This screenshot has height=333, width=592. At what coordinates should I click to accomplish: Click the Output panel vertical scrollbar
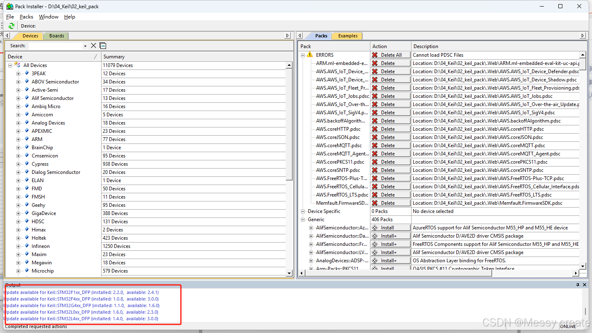click(585, 311)
